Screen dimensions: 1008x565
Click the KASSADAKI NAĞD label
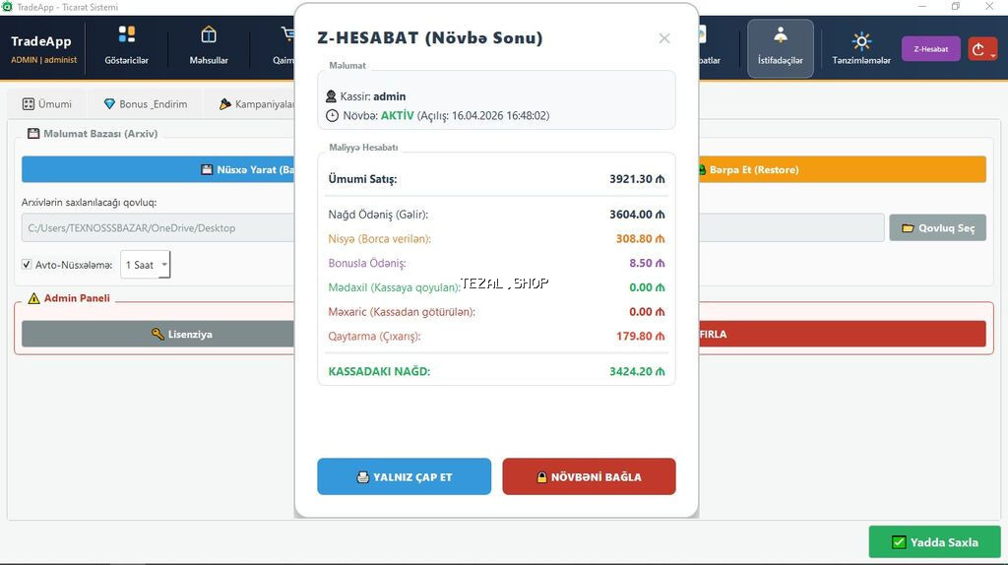point(379,371)
